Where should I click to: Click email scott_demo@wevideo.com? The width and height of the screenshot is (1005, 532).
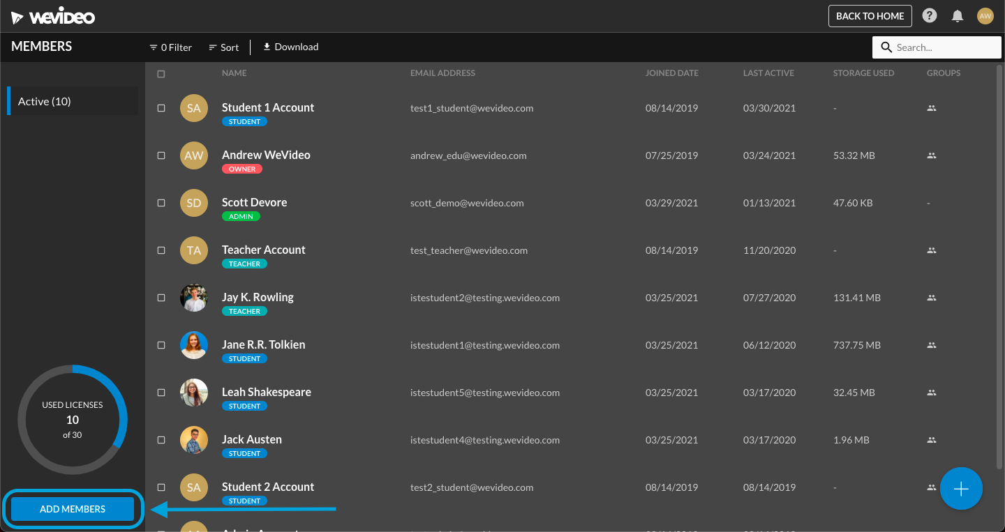[x=467, y=203]
